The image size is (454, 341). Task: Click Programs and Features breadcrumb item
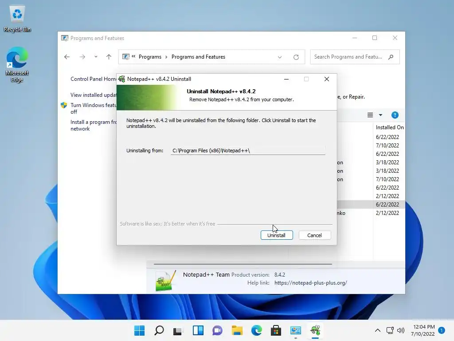point(198,57)
